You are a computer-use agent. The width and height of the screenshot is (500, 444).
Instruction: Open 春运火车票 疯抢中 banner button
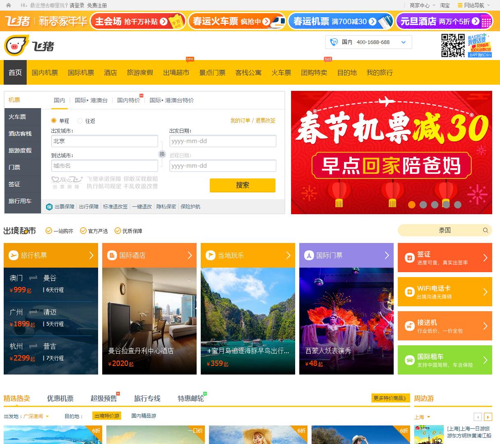tap(237, 21)
